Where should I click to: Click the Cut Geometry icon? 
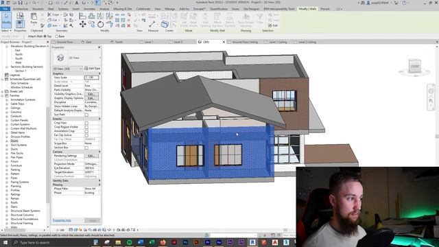pos(49,20)
